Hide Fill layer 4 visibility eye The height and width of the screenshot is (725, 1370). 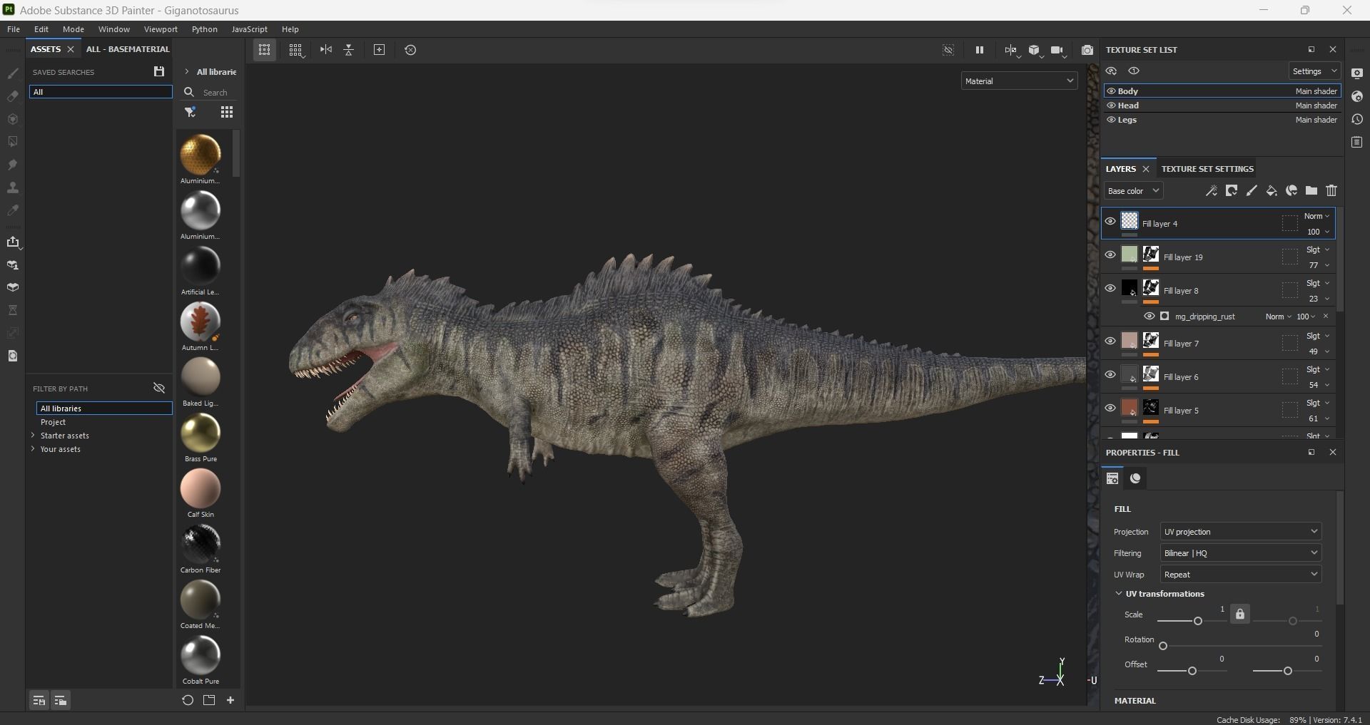pyautogui.click(x=1110, y=222)
